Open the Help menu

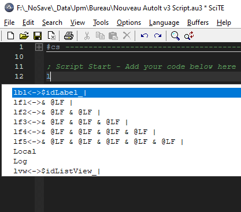(x=224, y=23)
